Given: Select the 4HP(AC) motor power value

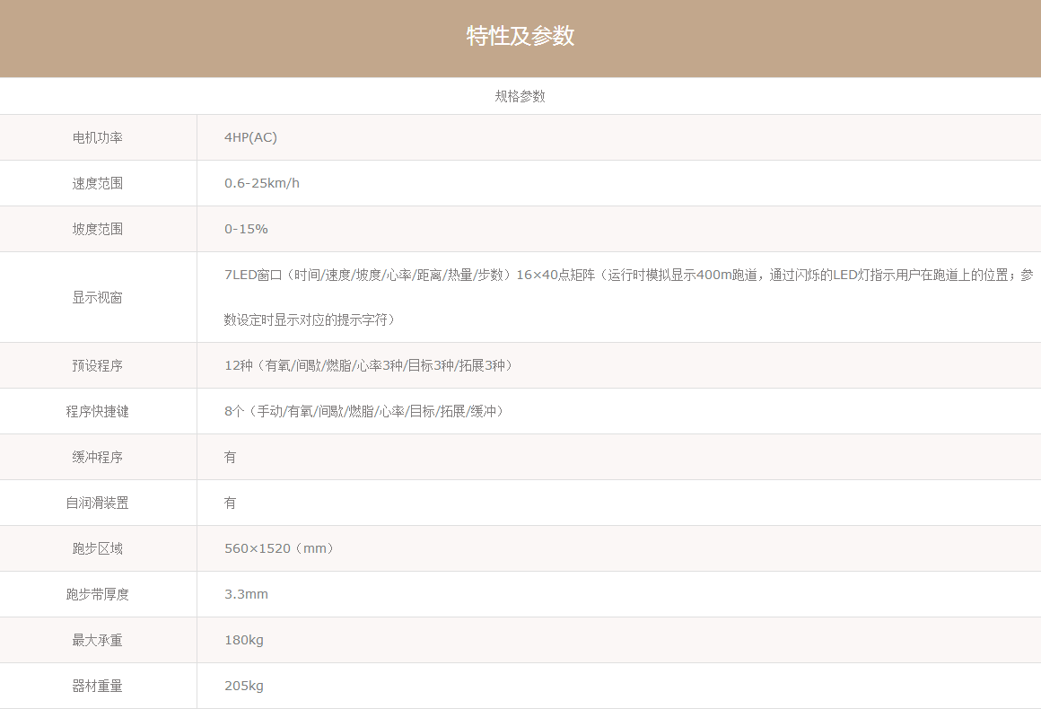Looking at the screenshot, I should (250, 137).
